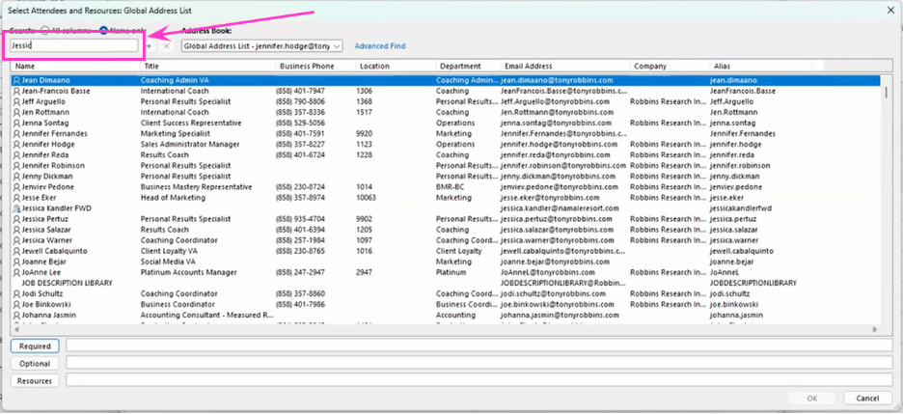Click location value 10063
The image size is (903, 414).
(366, 198)
